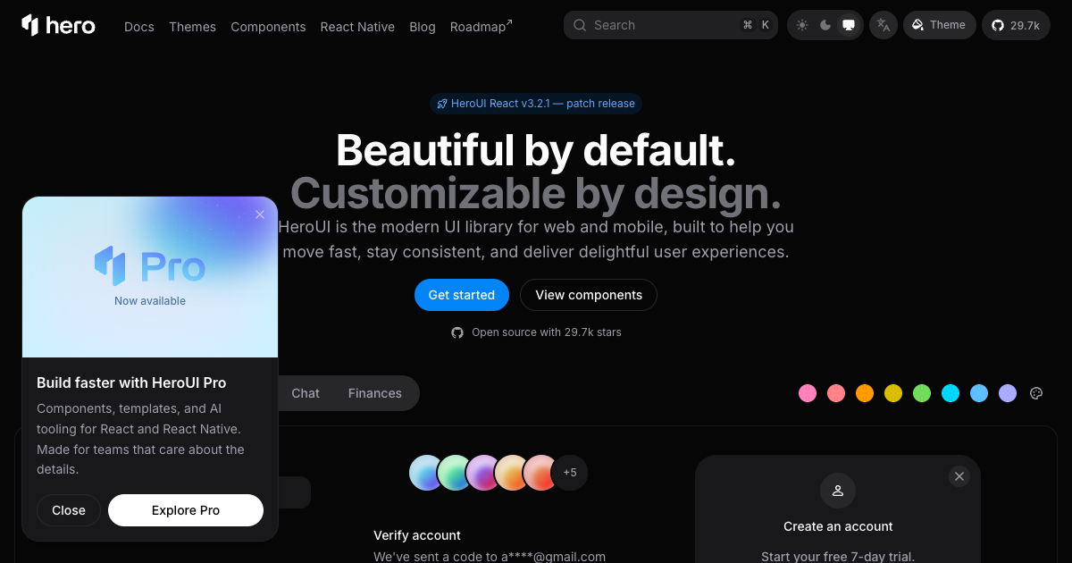Viewport: 1072px width, 563px height.
Task: Close the Create an account card
Action: (x=959, y=476)
